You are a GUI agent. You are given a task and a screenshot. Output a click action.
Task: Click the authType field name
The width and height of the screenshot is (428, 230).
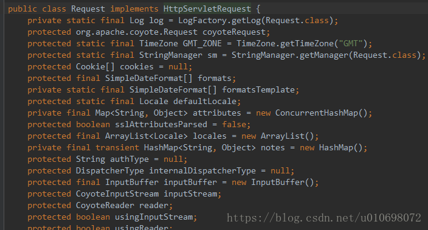(x=129, y=159)
